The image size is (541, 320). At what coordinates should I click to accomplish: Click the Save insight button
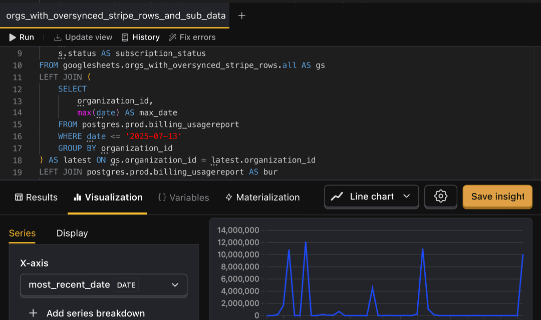[x=497, y=196]
